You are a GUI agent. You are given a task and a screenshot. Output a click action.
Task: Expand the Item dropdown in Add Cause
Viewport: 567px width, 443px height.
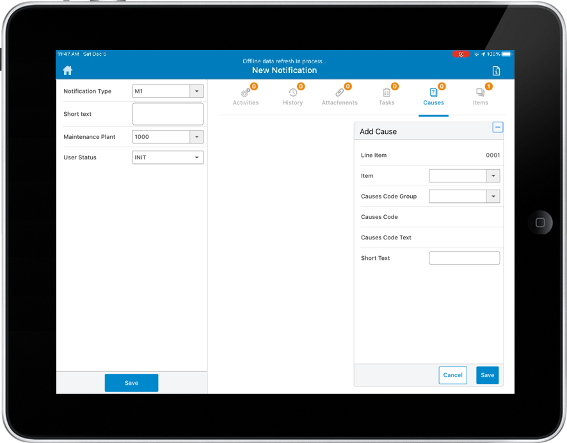tap(493, 176)
